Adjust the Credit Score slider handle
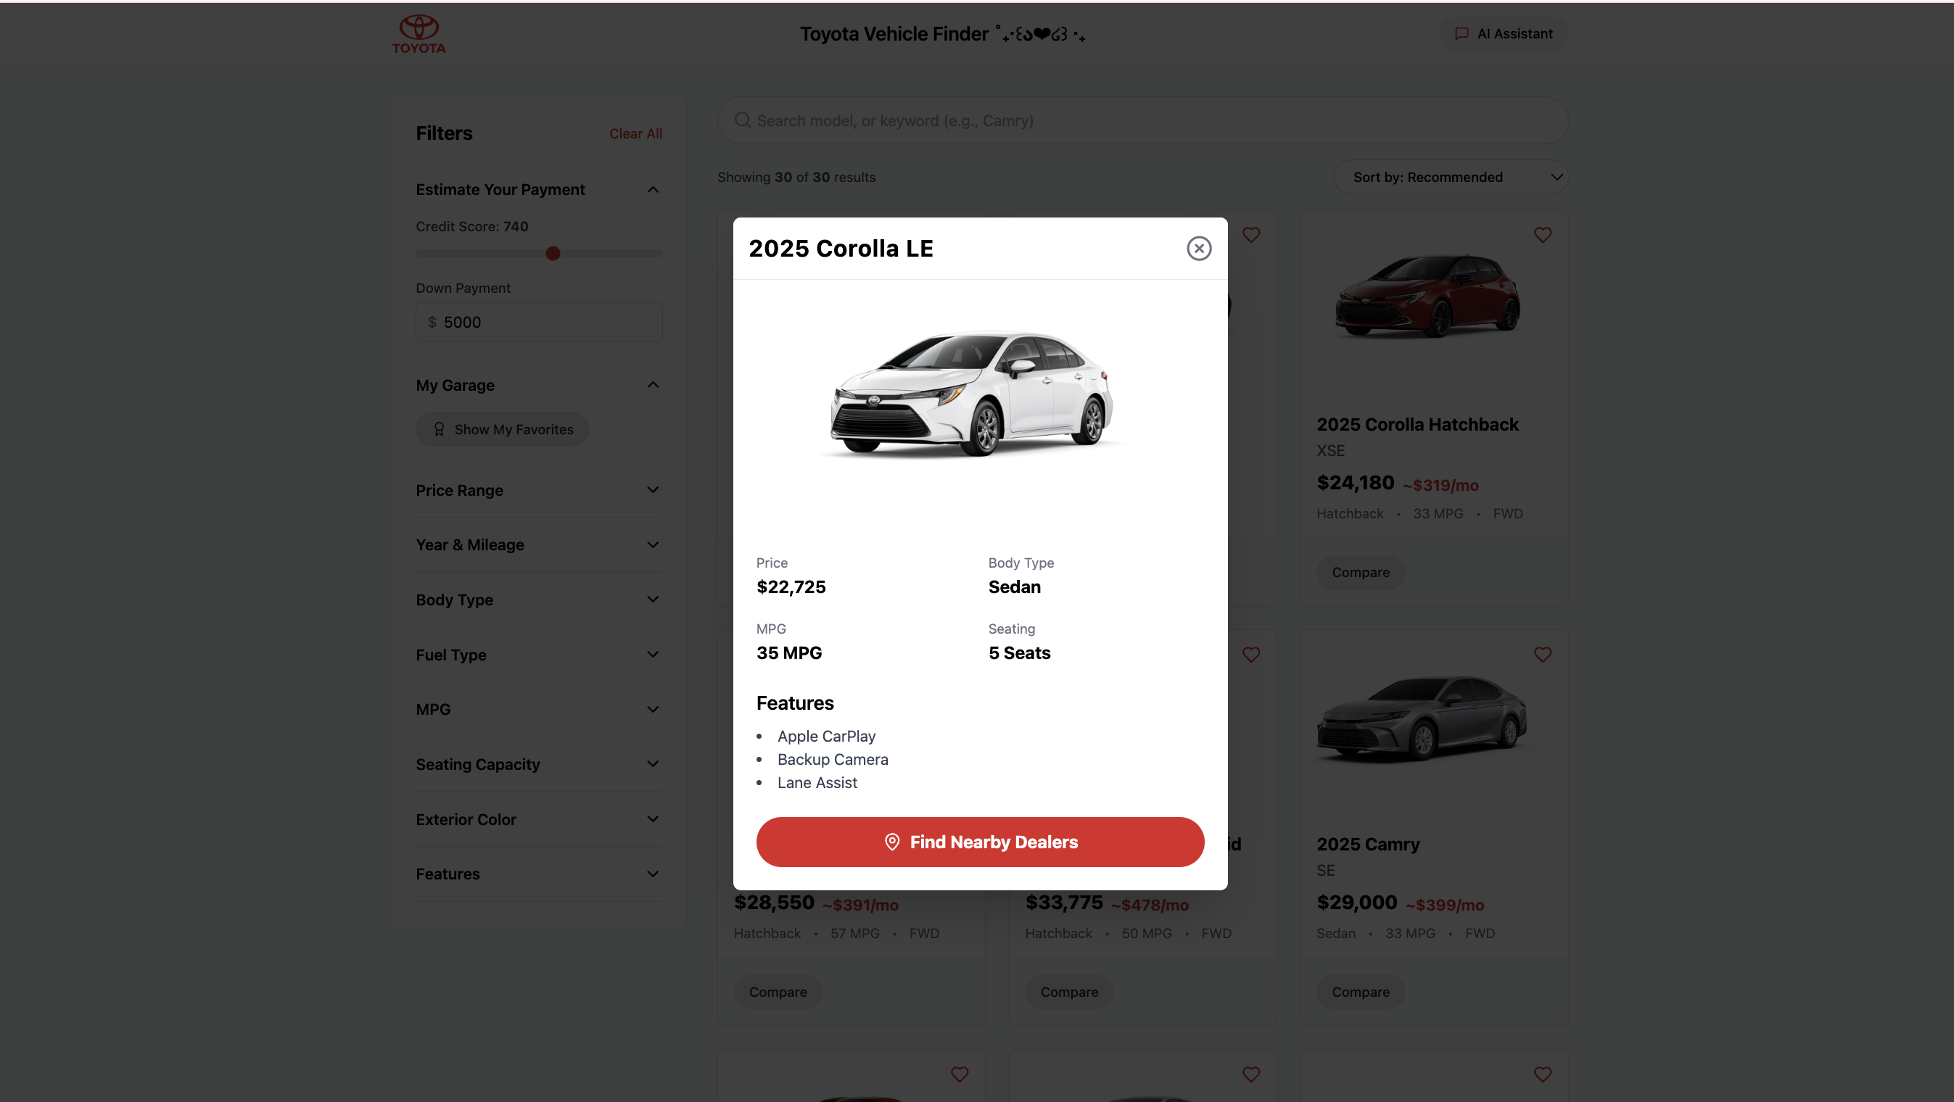 (x=553, y=253)
